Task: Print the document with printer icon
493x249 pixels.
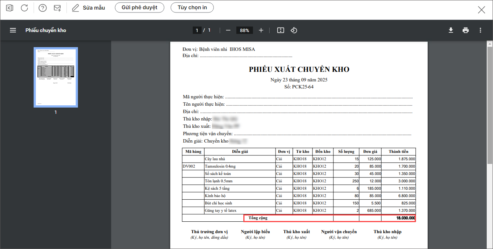Action: pyautogui.click(x=466, y=30)
